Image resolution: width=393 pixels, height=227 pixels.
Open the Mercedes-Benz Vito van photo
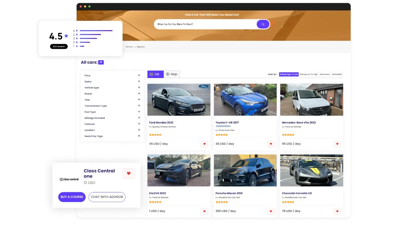(x=312, y=100)
